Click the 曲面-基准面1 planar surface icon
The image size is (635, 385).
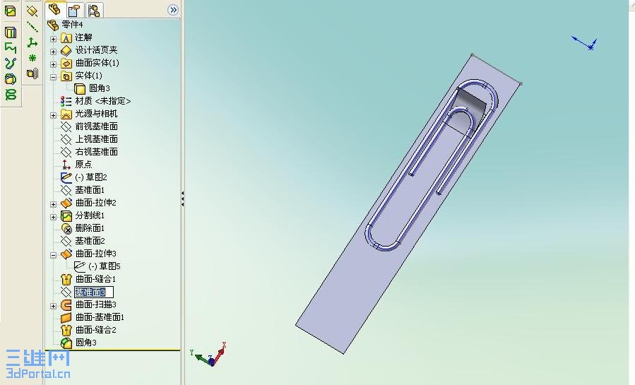pos(66,317)
